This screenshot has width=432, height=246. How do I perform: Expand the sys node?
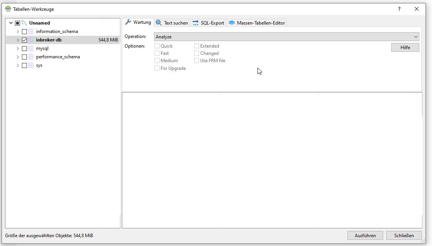pos(18,66)
